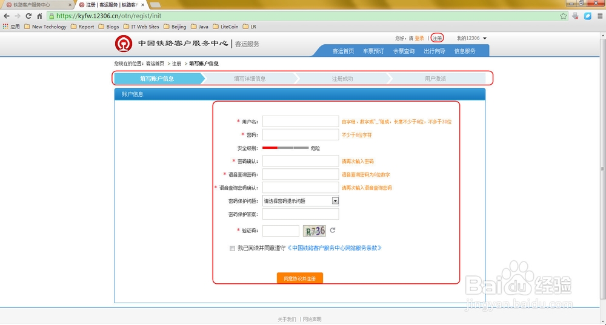Screen dimensions: 606x325
Task: Focus the 语音查询密码确认 input field
Action: [301, 188]
